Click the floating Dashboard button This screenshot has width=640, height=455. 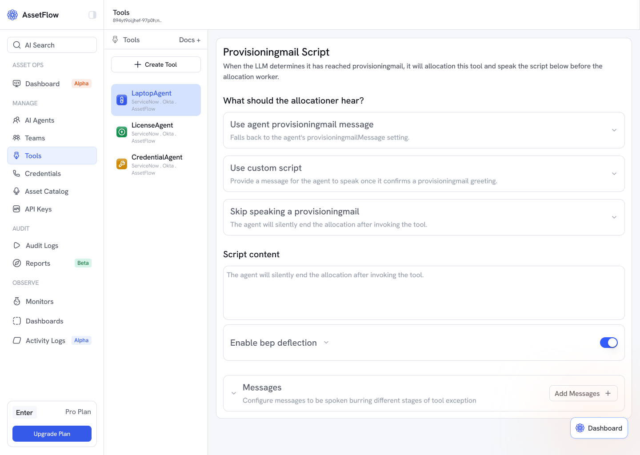click(x=599, y=428)
